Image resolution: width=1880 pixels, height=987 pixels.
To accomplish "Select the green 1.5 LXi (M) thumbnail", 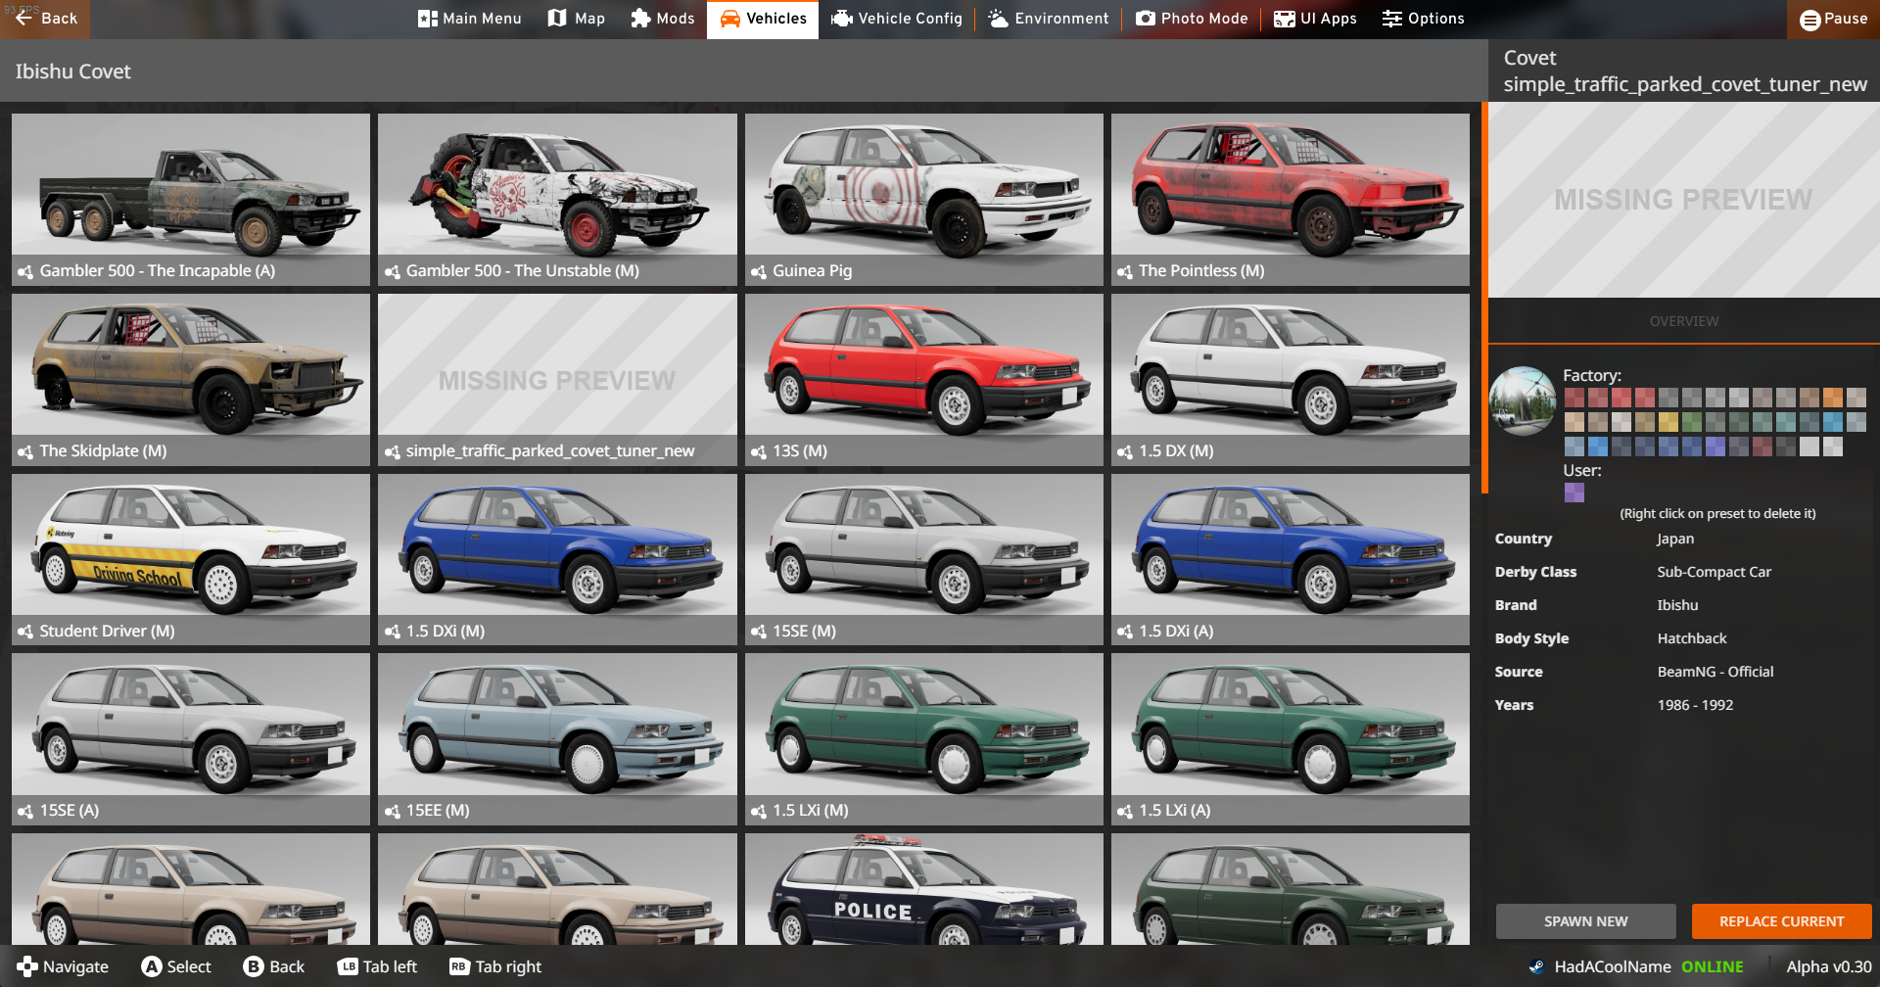I will (x=924, y=739).
